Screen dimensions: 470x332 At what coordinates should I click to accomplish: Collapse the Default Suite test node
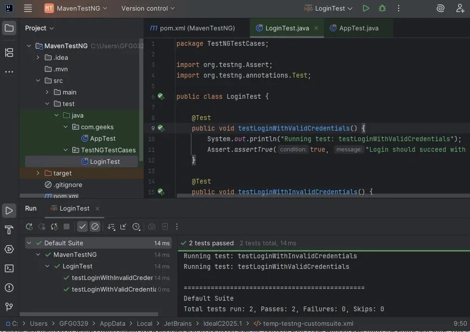(29, 243)
